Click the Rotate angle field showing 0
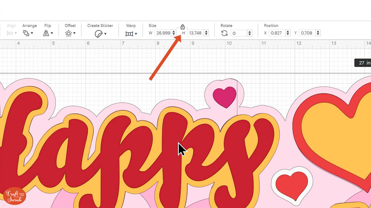The image size is (371, 208). click(x=238, y=33)
